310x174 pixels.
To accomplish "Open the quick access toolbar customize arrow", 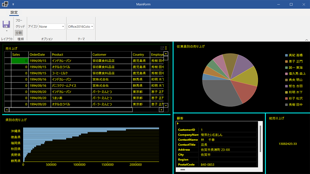I will point(13,4).
